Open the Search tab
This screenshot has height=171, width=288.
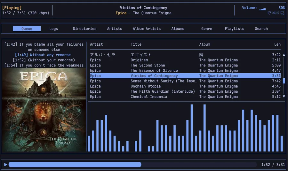point(261,29)
